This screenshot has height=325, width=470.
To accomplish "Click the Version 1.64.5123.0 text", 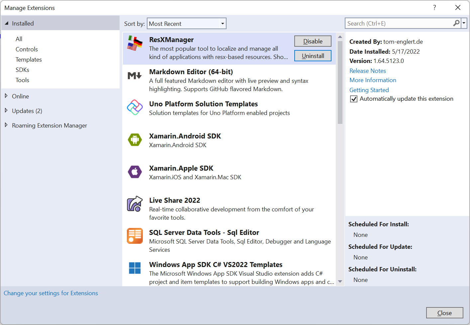I will point(377,61).
